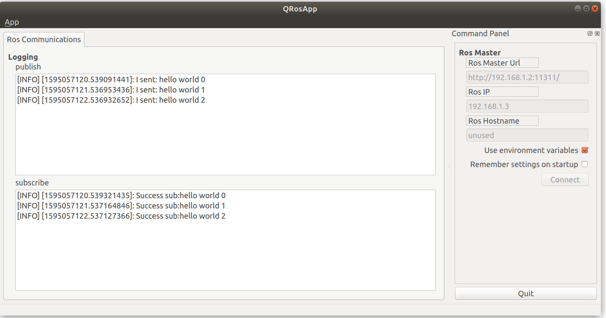Select the Ros Communications tab
Viewport: 606px width, 318px height.
[x=43, y=39]
